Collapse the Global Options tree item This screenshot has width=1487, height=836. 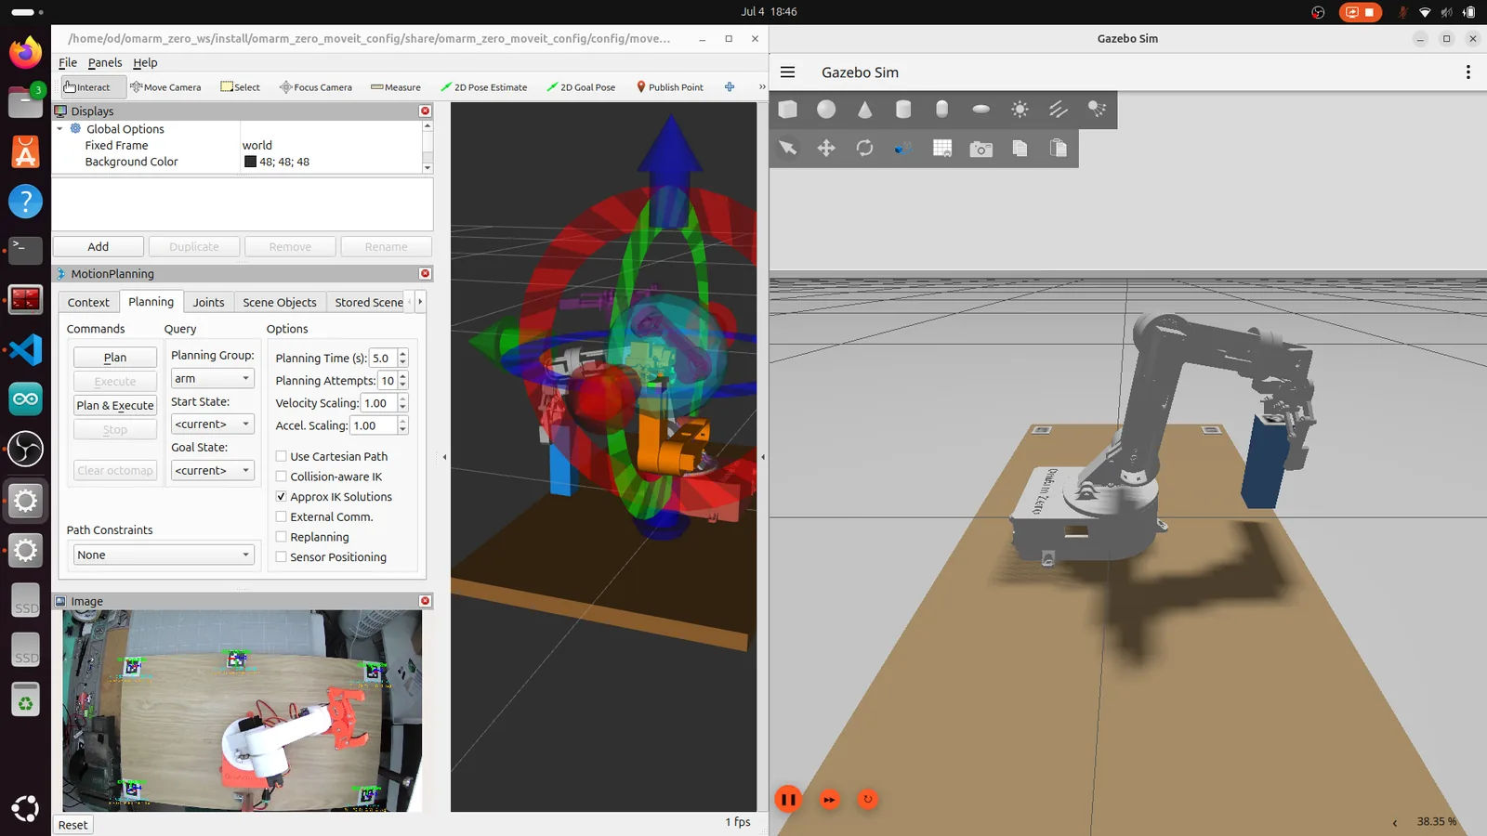click(60, 129)
